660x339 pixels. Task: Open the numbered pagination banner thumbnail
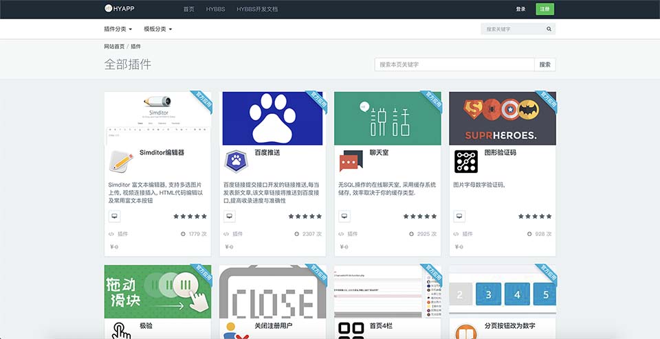tap(502, 292)
